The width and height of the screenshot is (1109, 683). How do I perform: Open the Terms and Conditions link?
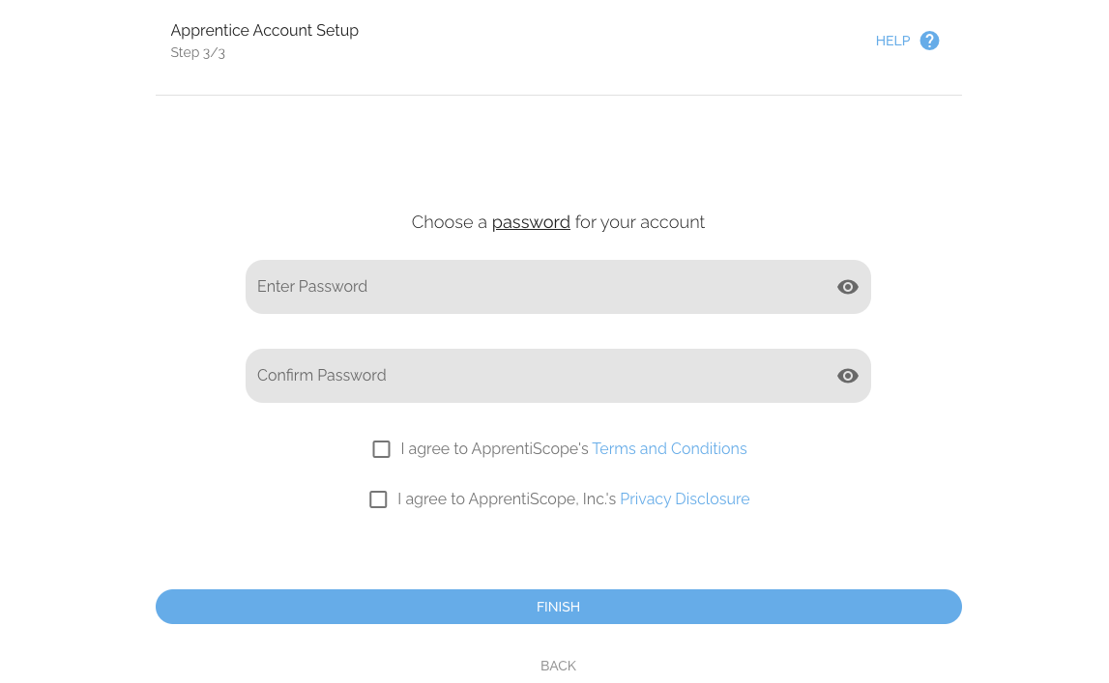click(669, 449)
